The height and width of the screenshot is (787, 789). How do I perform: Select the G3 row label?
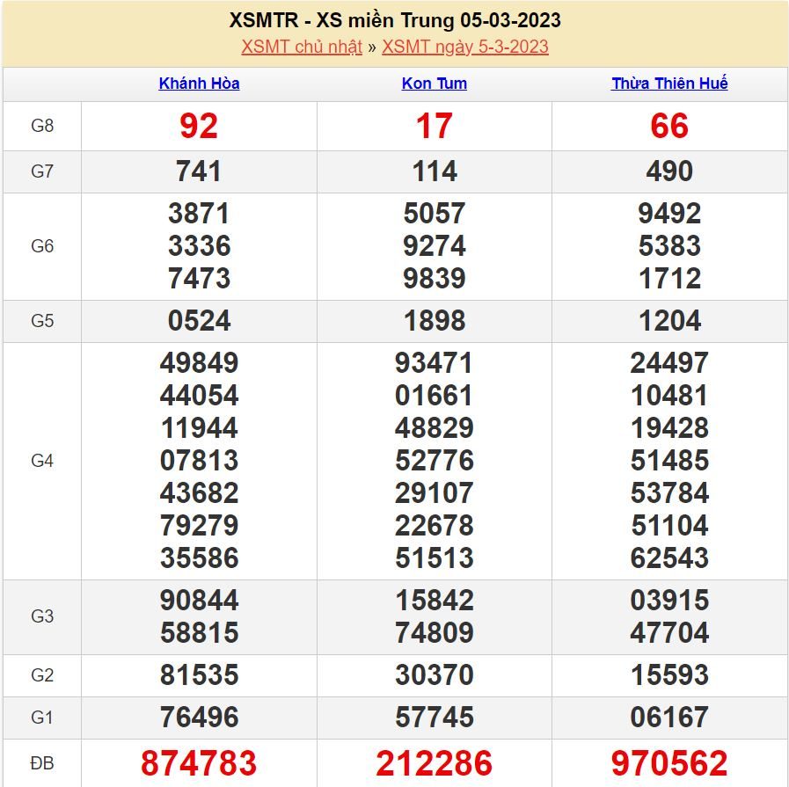pyautogui.click(x=42, y=616)
